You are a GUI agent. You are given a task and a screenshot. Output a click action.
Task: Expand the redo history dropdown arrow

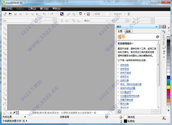(56, 14)
